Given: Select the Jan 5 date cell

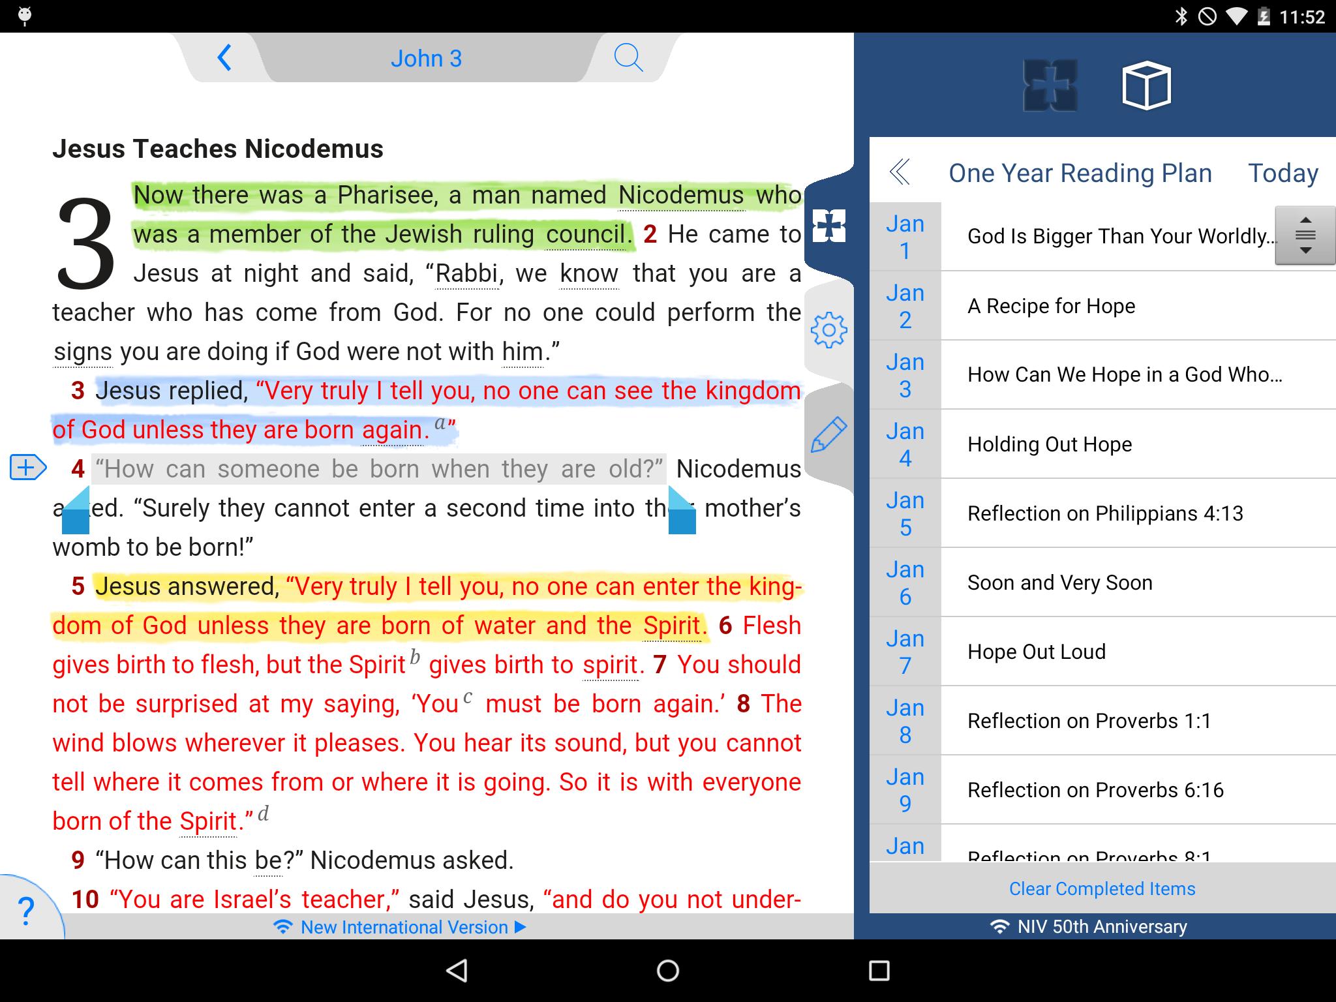Looking at the screenshot, I should pyautogui.click(x=905, y=513).
